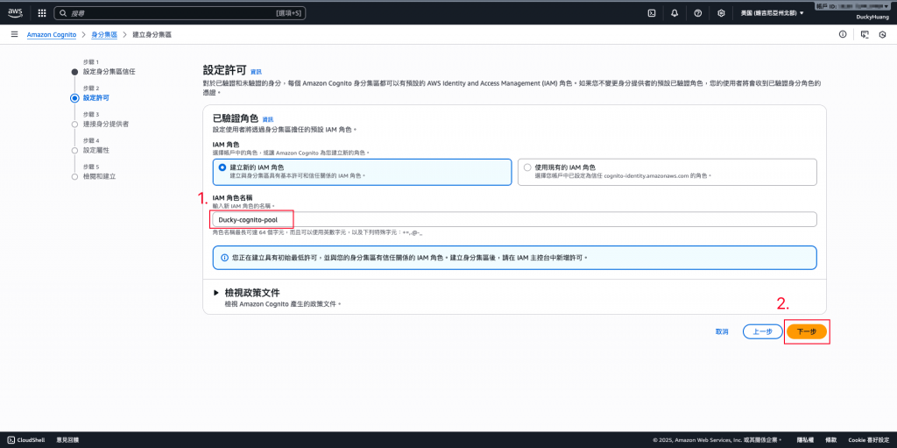This screenshot has width=897, height=448.
Task: Click the 上一步 button
Action: (762, 331)
